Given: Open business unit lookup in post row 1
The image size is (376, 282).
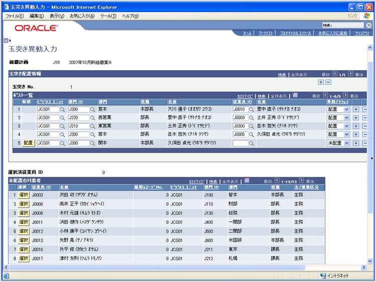Looking at the screenshot, I should coord(62,110).
